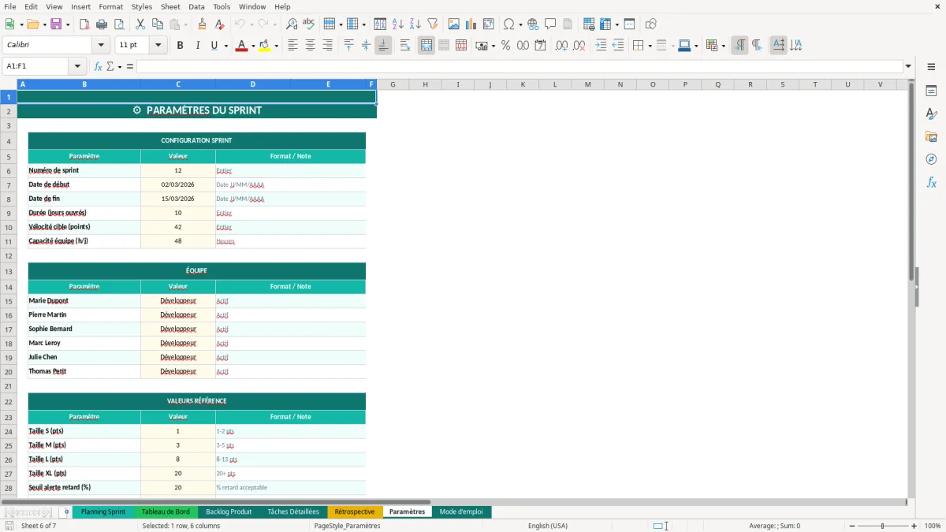Viewport: 946px width, 532px height.
Task: Sort ascending A to Z
Action: [398, 24]
